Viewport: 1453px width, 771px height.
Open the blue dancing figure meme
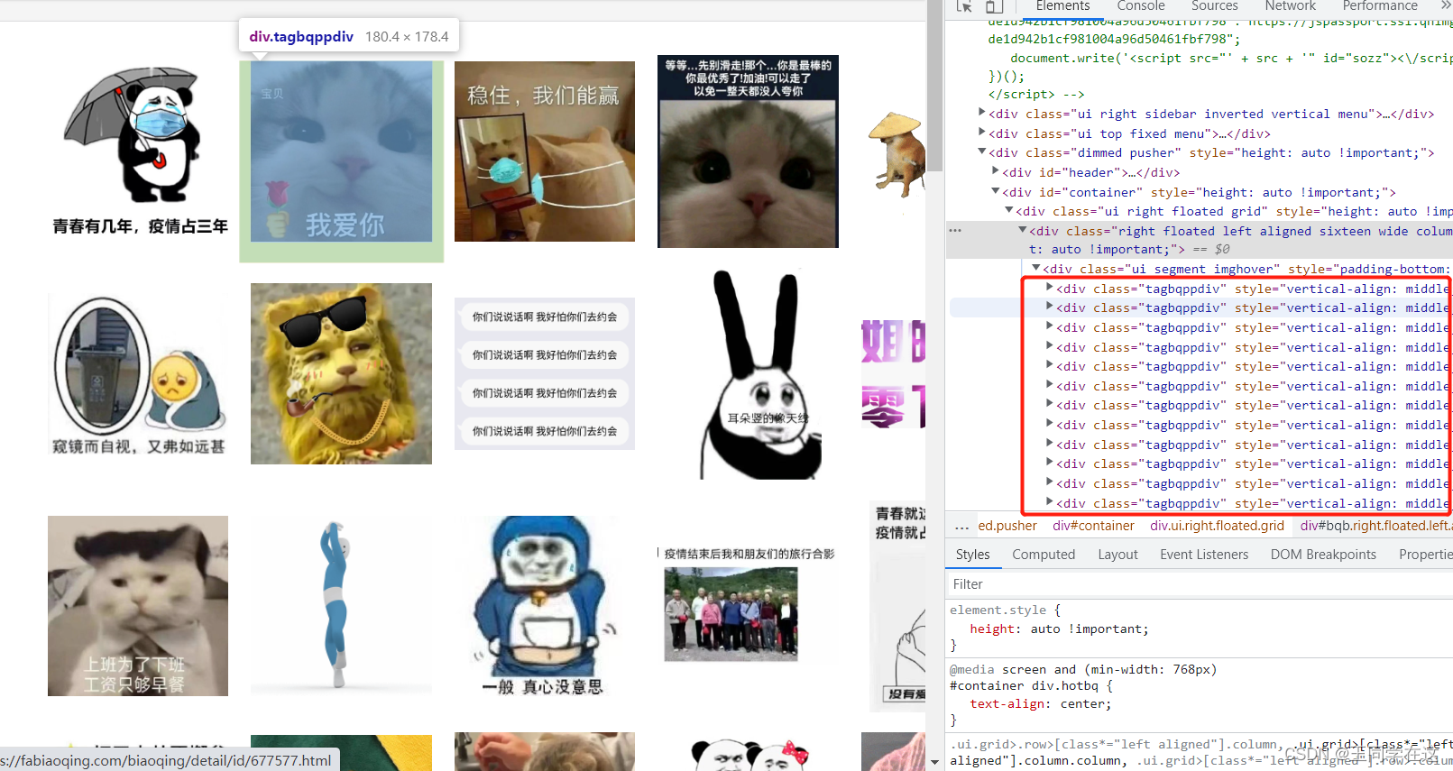(341, 606)
